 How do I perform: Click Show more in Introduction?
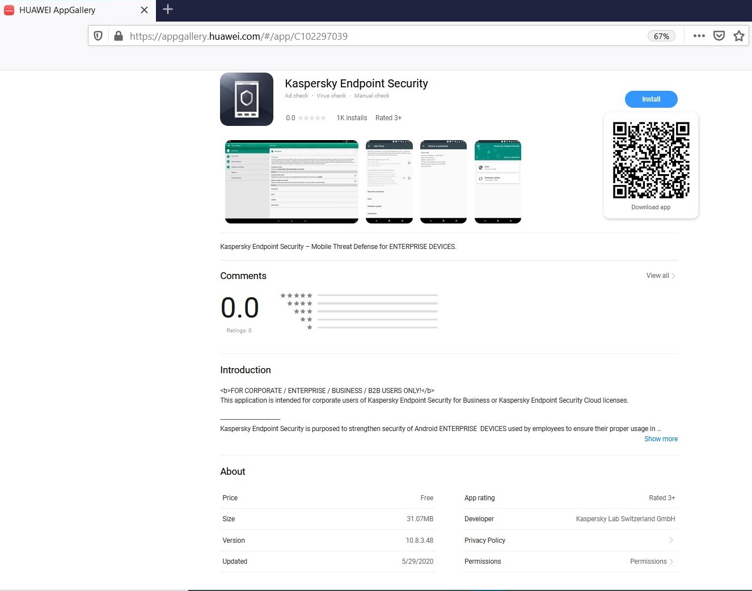pyautogui.click(x=661, y=439)
